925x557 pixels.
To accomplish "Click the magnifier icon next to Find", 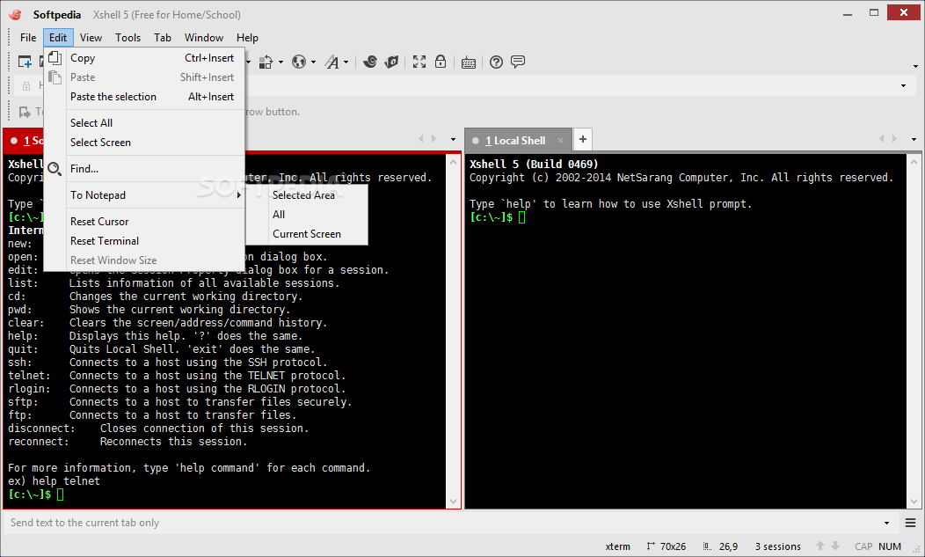I will click(55, 169).
